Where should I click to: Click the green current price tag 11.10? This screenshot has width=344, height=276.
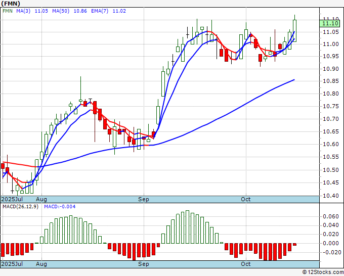click(330, 23)
